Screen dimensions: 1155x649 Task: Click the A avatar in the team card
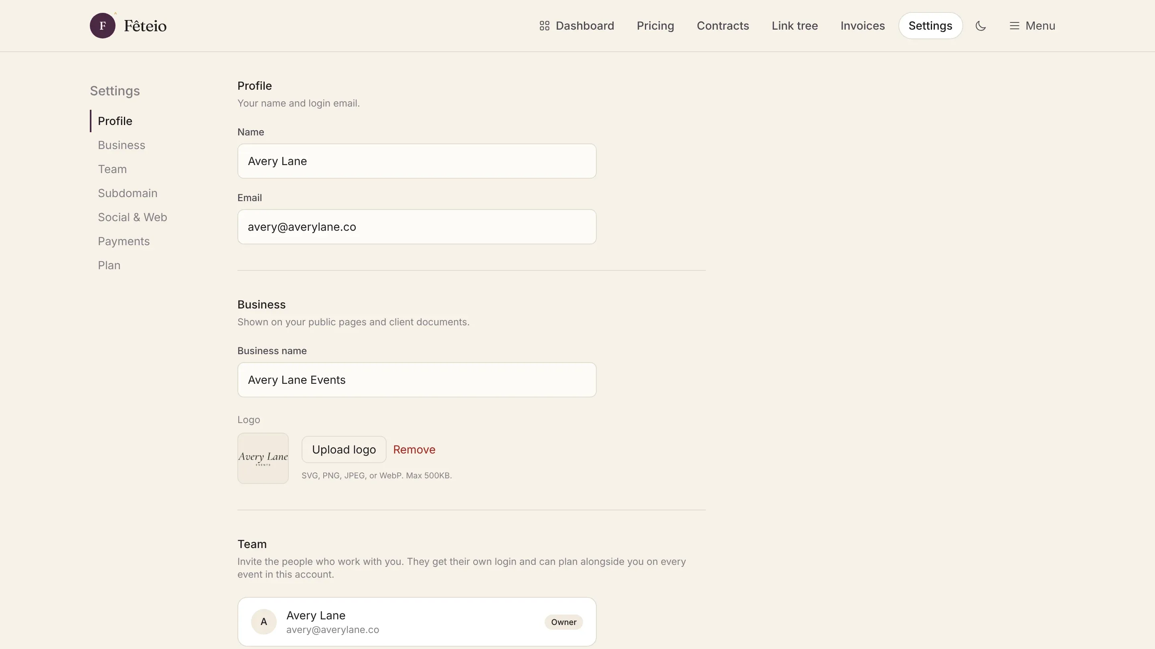[x=263, y=622]
